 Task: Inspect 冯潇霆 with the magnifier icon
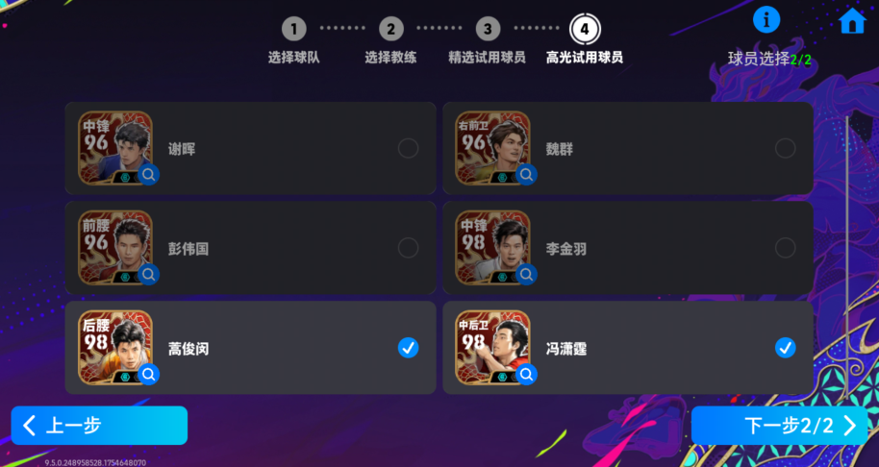click(x=526, y=374)
